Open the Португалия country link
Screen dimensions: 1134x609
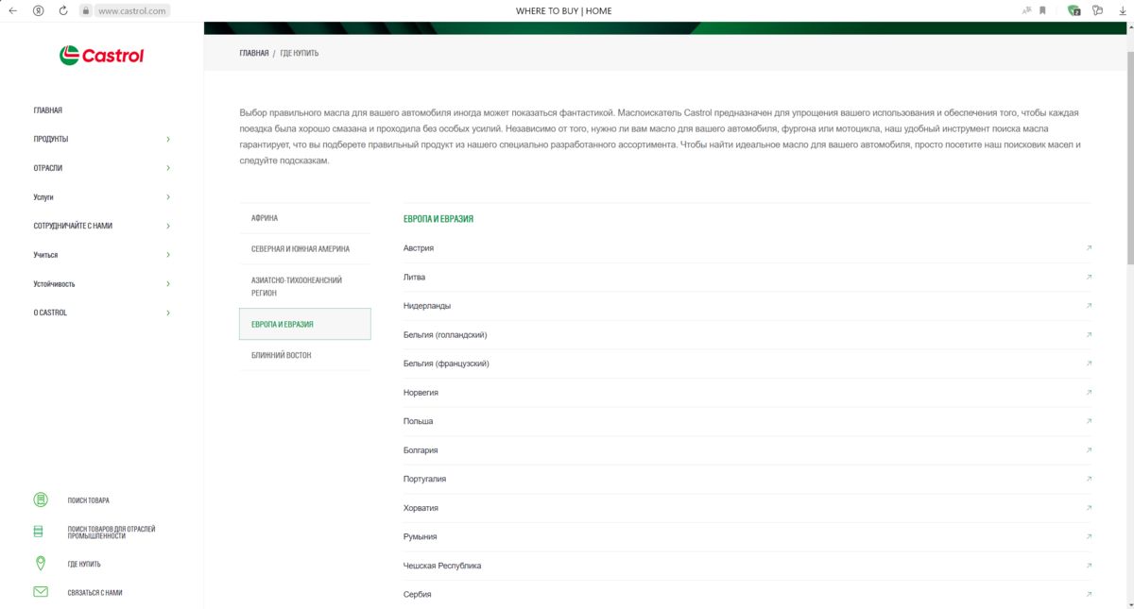pyautogui.click(x=424, y=479)
